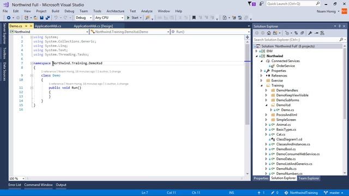Click the Solution Explorer views switch icon
The image size is (349, 196).
point(275,33)
